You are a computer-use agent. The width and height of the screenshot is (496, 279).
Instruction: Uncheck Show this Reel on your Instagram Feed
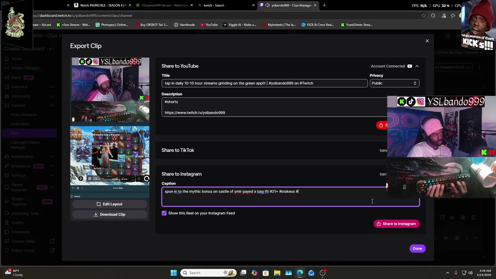tap(164, 213)
